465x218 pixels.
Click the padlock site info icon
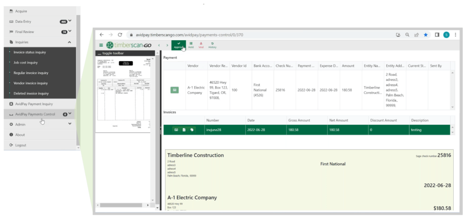tap(131, 35)
